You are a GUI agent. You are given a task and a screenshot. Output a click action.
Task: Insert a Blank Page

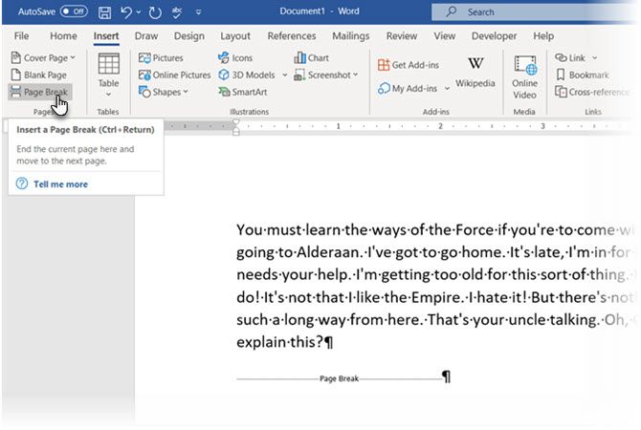click(x=39, y=75)
